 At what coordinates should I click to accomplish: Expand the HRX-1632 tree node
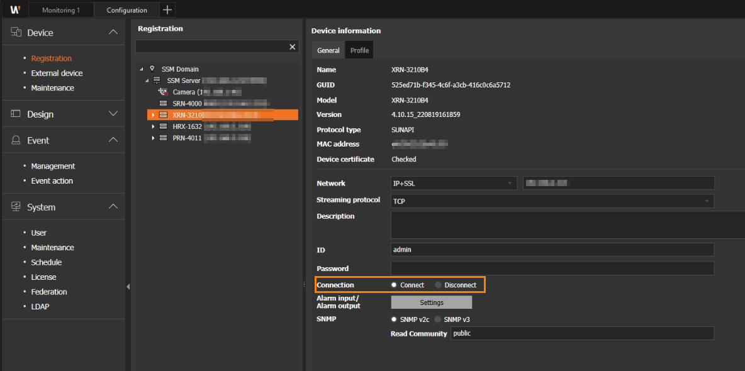coord(153,126)
